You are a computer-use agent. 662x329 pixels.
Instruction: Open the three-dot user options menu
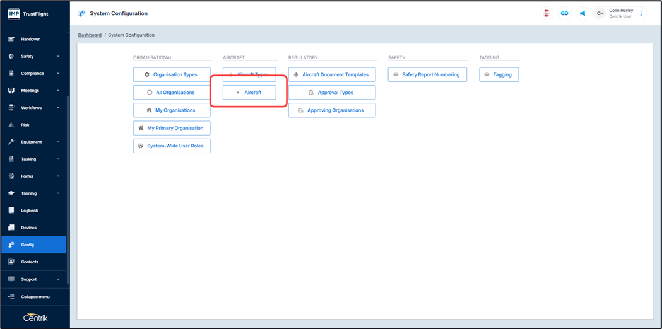tap(641, 13)
